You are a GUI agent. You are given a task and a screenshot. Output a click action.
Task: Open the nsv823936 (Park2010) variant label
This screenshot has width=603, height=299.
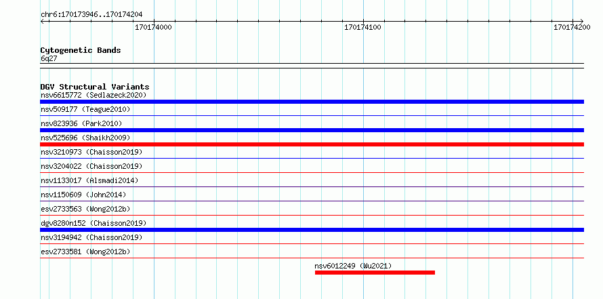[81, 123]
